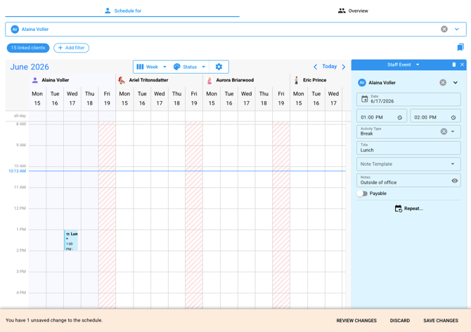Click the Title field Lunch

(408, 148)
